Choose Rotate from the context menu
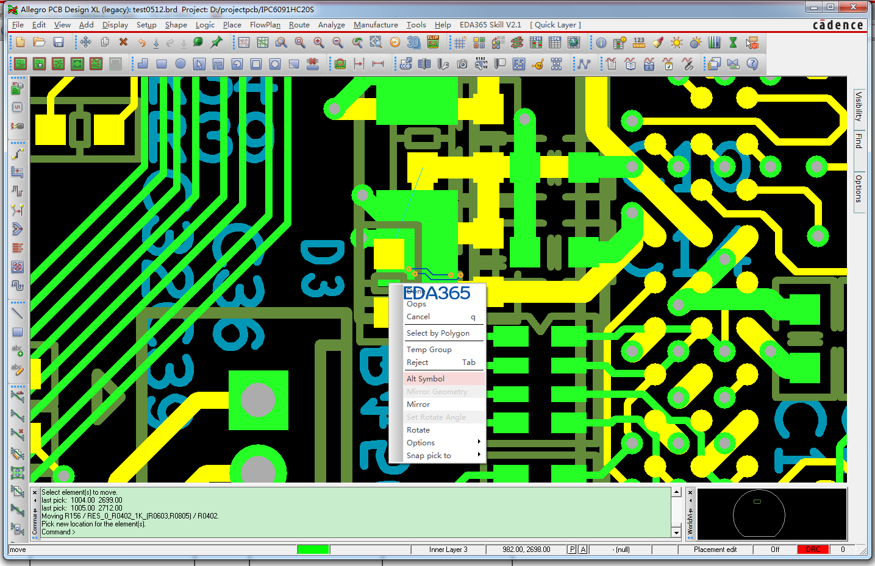 [x=418, y=430]
